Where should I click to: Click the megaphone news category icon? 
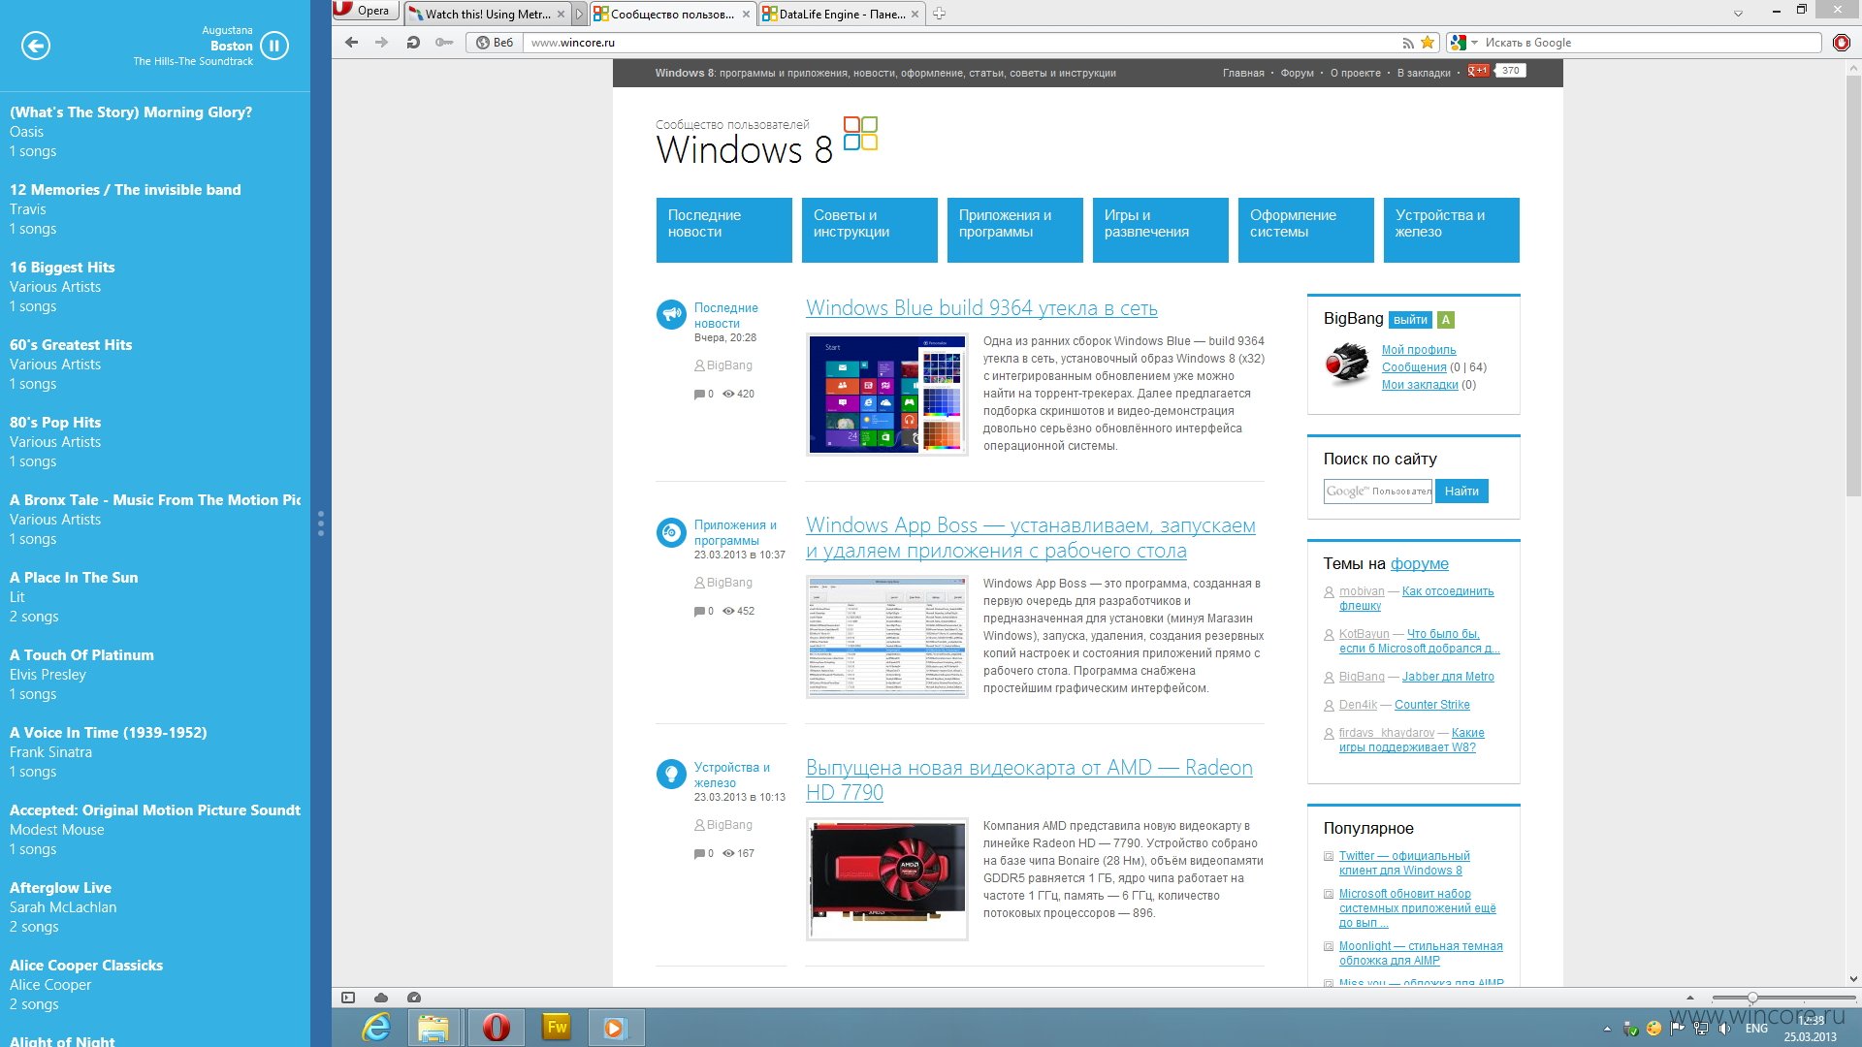click(x=671, y=314)
